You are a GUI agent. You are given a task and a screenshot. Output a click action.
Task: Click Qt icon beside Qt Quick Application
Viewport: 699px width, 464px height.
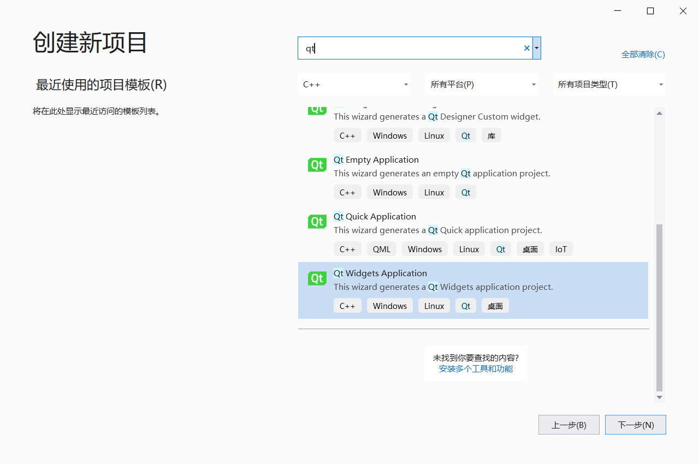[x=317, y=221]
